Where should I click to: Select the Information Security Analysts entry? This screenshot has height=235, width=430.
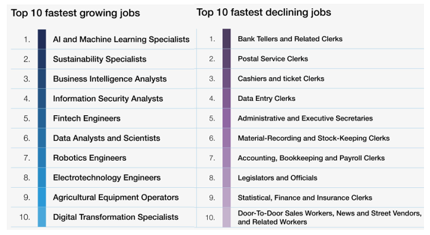(x=108, y=98)
